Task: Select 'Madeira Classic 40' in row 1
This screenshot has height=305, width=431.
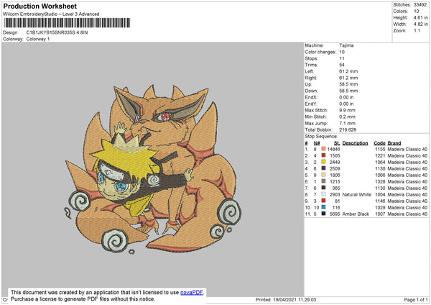Action: point(407,149)
